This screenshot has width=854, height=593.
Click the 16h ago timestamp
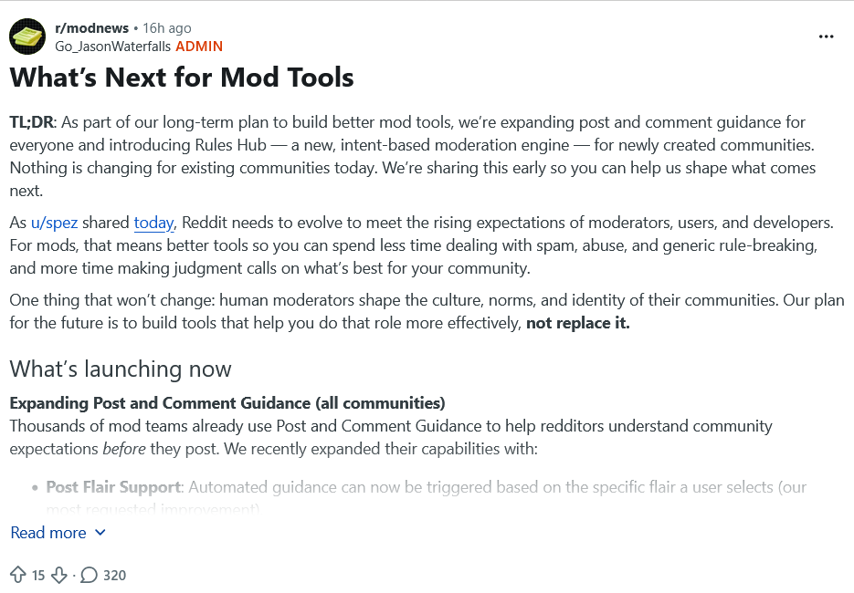pos(166,27)
